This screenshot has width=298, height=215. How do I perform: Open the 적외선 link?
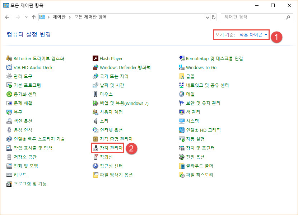coord(106,157)
